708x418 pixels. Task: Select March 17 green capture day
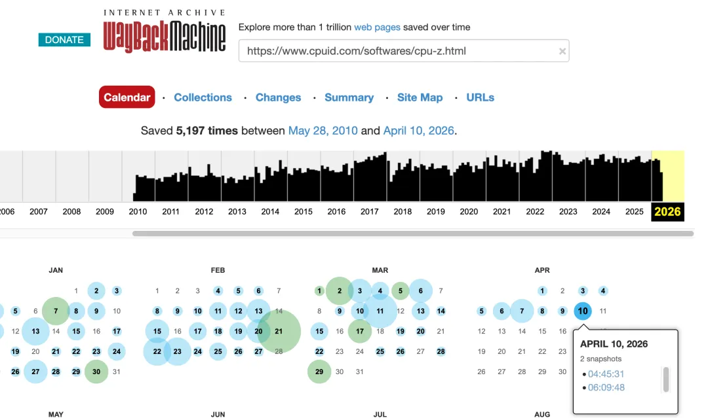pyautogui.click(x=360, y=331)
